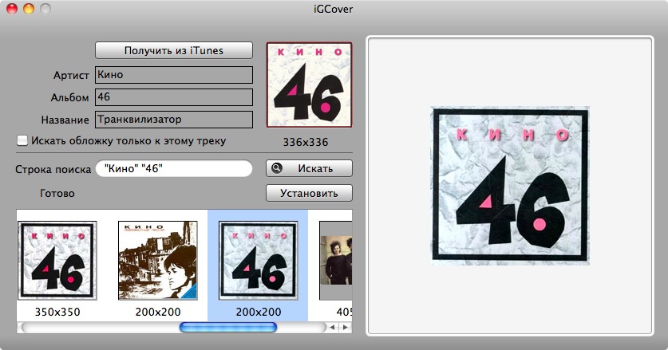
Task: Pick the 200x200 sepia Кино cover result
Action: tap(158, 261)
